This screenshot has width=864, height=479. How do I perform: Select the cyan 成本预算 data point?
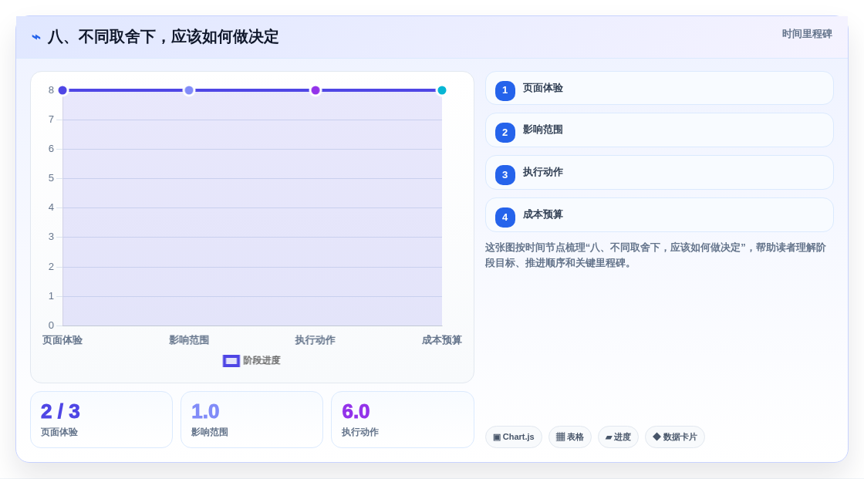(441, 90)
